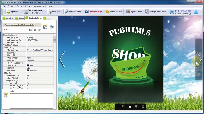This screenshot has width=204, height=114.
Task: Switch to the TOC tab
Action: point(47,18)
